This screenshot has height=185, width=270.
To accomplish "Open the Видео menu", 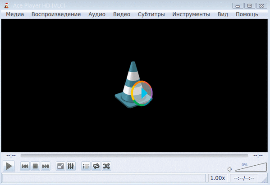I will click(x=122, y=14).
